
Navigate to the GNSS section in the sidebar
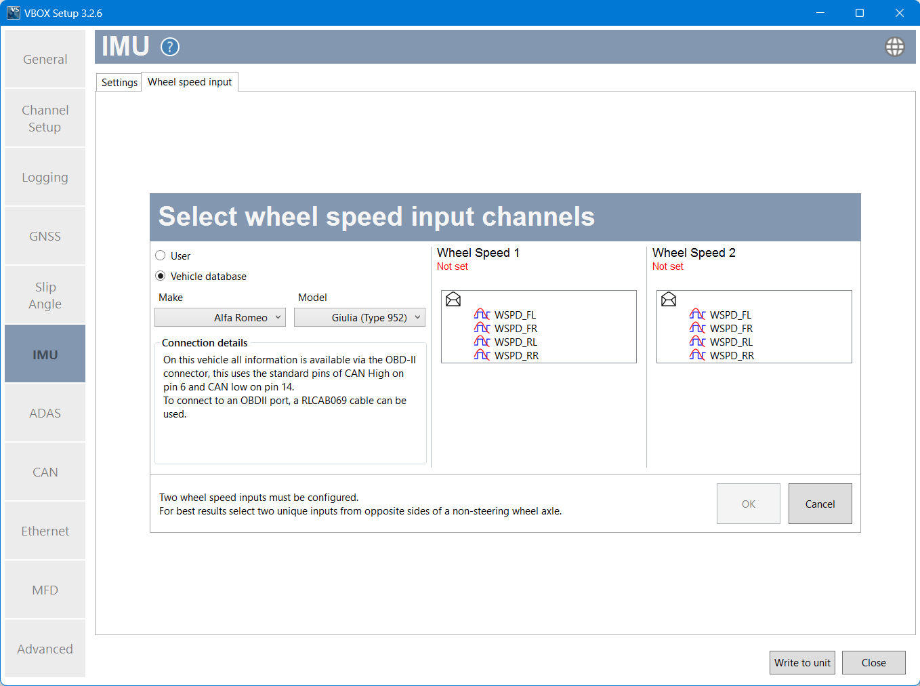click(45, 236)
